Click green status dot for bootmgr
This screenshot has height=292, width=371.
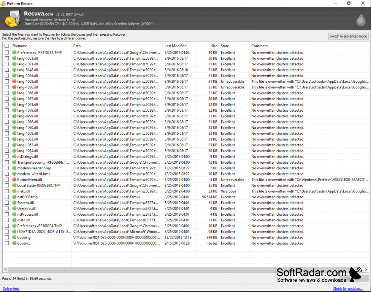(14, 237)
